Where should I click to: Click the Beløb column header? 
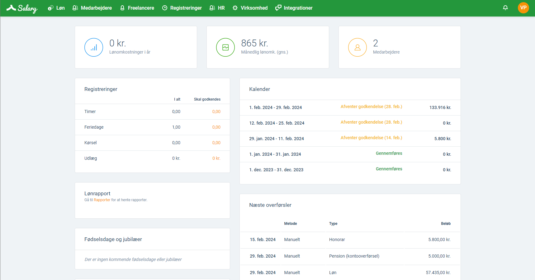[446, 224]
